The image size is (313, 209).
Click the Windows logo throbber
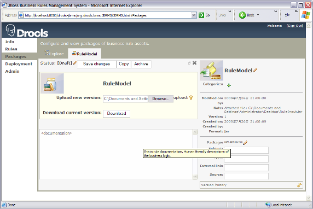point(306,15)
